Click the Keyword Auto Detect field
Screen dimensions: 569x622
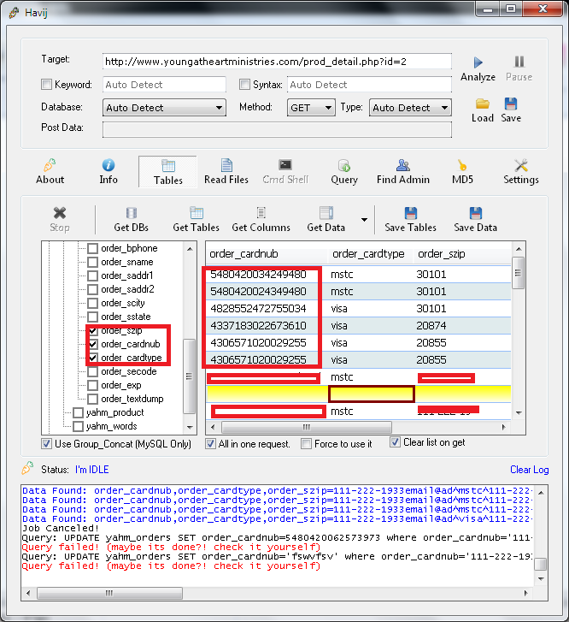[x=164, y=85]
